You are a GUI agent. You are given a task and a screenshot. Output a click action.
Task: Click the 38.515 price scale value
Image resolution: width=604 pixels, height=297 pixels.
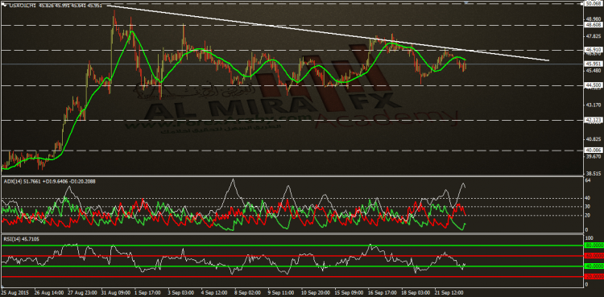click(x=593, y=174)
